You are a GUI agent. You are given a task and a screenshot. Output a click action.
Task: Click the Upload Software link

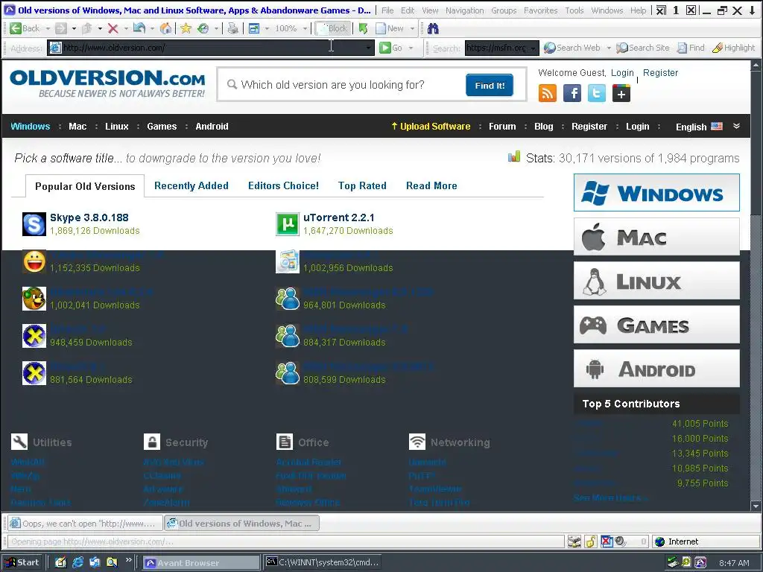pyautogui.click(x=431, y=127)
